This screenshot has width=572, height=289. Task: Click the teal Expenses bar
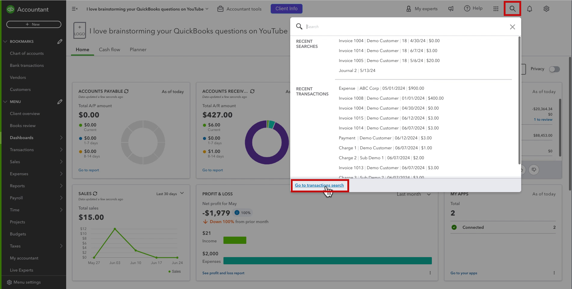[328, 261]
